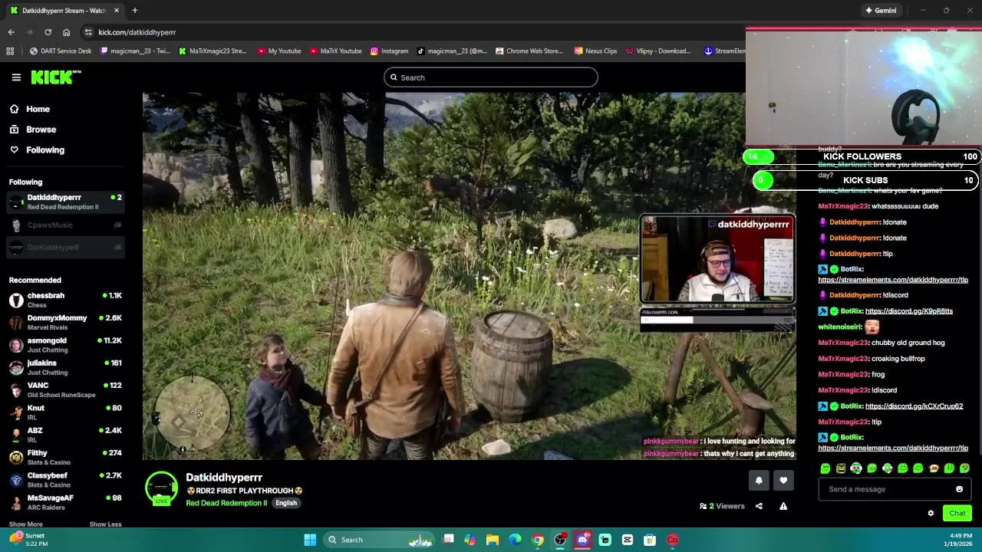
Task: Click the Kick logo
Action: [55, 77]
